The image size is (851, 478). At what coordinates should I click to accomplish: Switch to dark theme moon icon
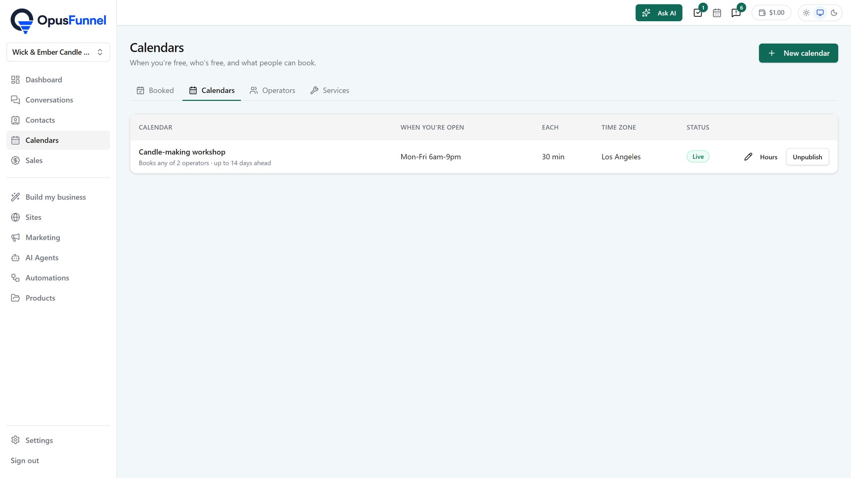834,13
